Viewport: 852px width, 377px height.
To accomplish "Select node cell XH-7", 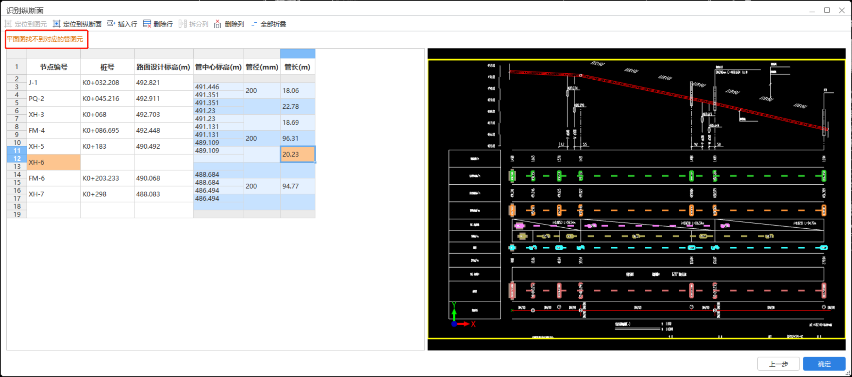I will [x=54, y=194].
